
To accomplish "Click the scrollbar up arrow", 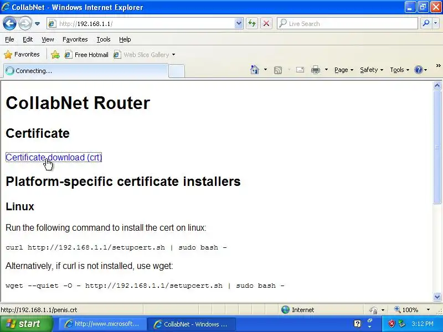I will (437, 86).
